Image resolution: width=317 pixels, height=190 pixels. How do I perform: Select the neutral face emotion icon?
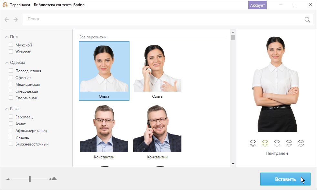pyautogui.click(x=277, y=143)
